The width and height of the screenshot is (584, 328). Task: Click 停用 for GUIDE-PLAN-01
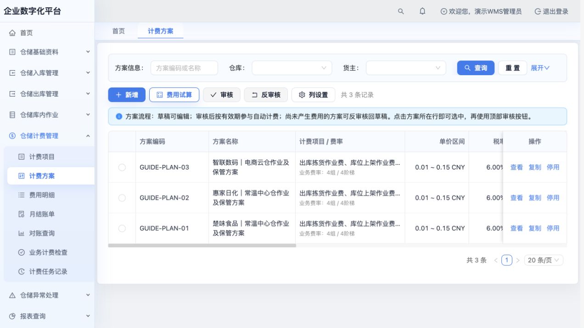pyautogui.click(x=553, y=228)
